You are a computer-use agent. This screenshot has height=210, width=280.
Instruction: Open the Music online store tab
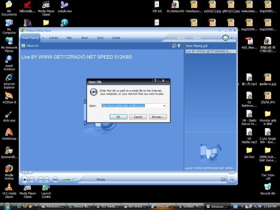181,38
